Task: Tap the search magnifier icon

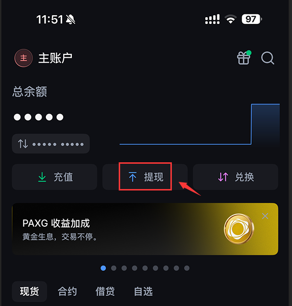Action: [268, 58]
